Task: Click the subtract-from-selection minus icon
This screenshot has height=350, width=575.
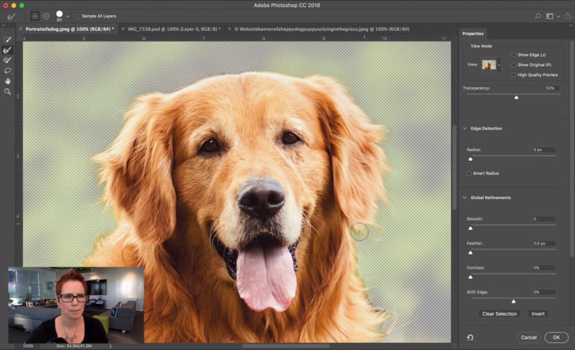Action: (46, 16)
